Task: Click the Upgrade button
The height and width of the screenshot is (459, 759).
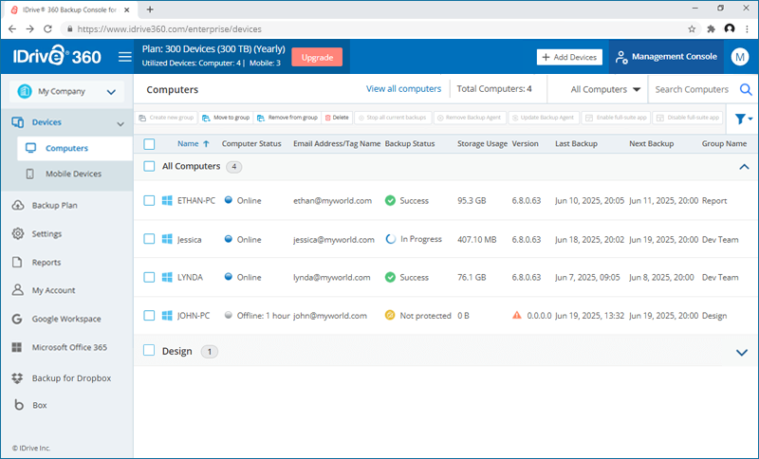Action: 317,57
